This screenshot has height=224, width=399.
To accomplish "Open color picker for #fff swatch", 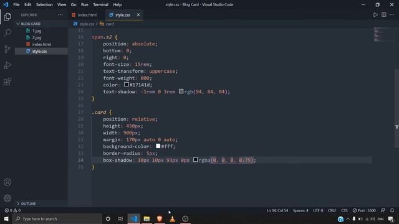I will click(158, 146).
